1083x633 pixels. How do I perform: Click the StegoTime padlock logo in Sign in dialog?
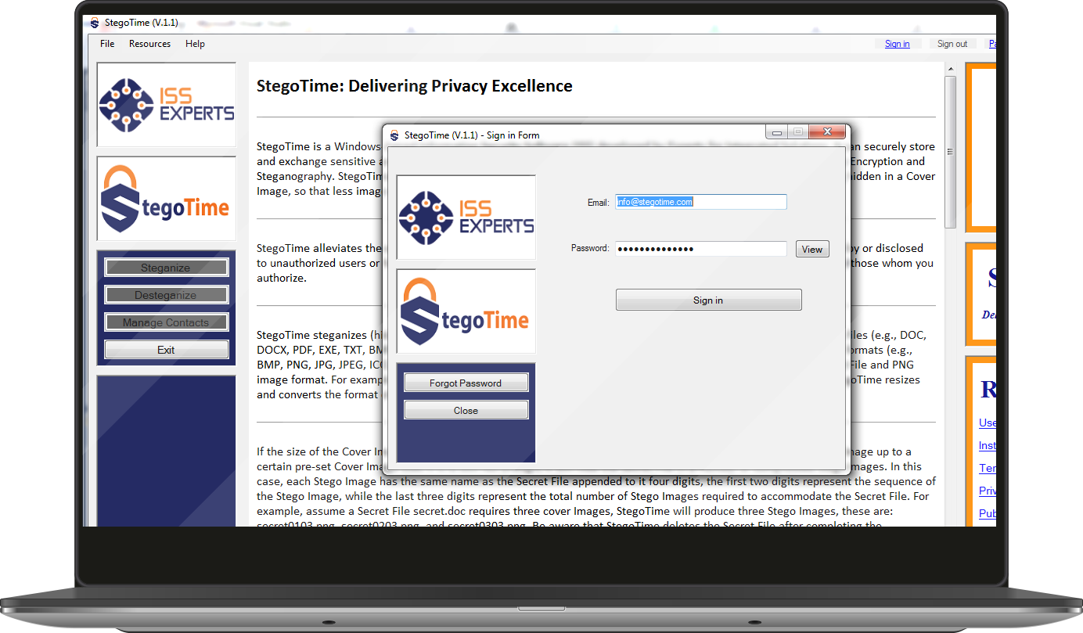(466, 311)
